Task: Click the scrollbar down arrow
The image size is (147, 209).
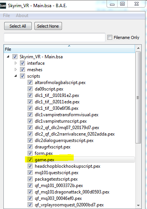Action: coord(138,205)
